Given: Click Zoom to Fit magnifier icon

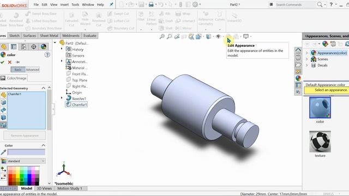Looking at the screenshot, I should click(162, 36).
